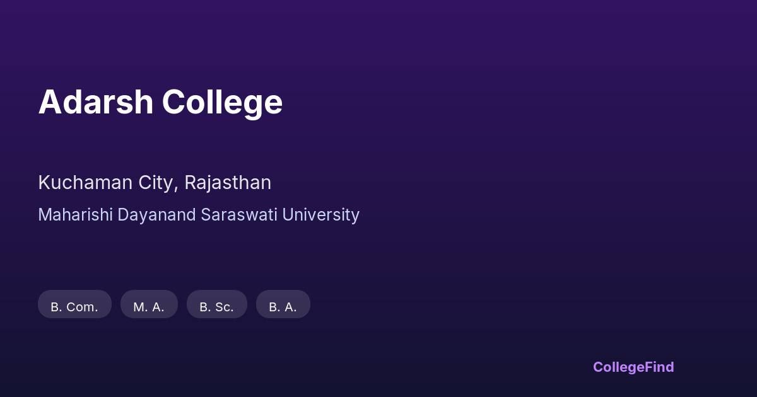Click the Adarsh College heading
The height and width of the screenshot is (397, 757).
click(x=160, y=102)
